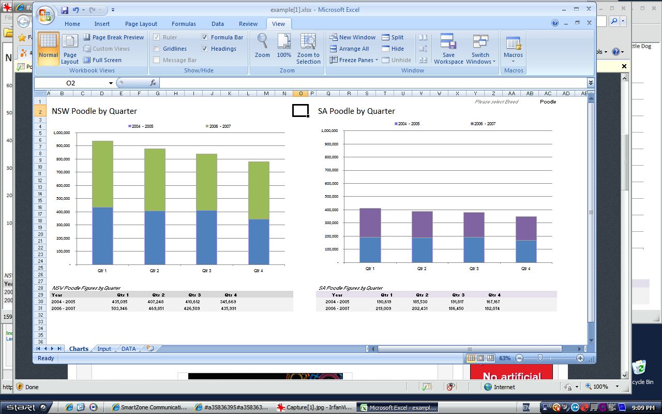Screen dimensions: 662x414
Task: Set zoom to 100% from the ribbon
Action: [x=284, y=46]
